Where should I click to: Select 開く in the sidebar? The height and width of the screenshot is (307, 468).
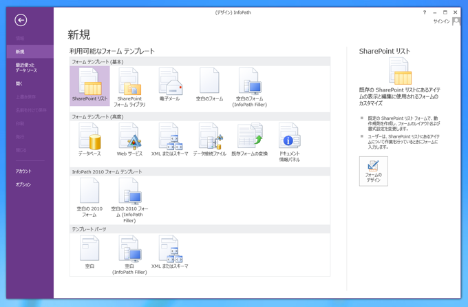click(30, 83)
